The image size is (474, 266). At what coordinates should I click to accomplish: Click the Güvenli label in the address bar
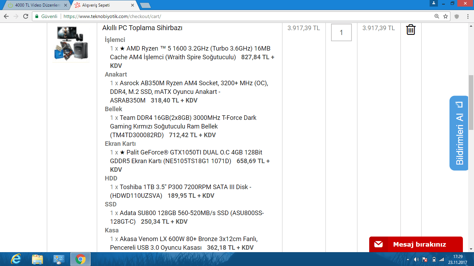click(49, 16)
